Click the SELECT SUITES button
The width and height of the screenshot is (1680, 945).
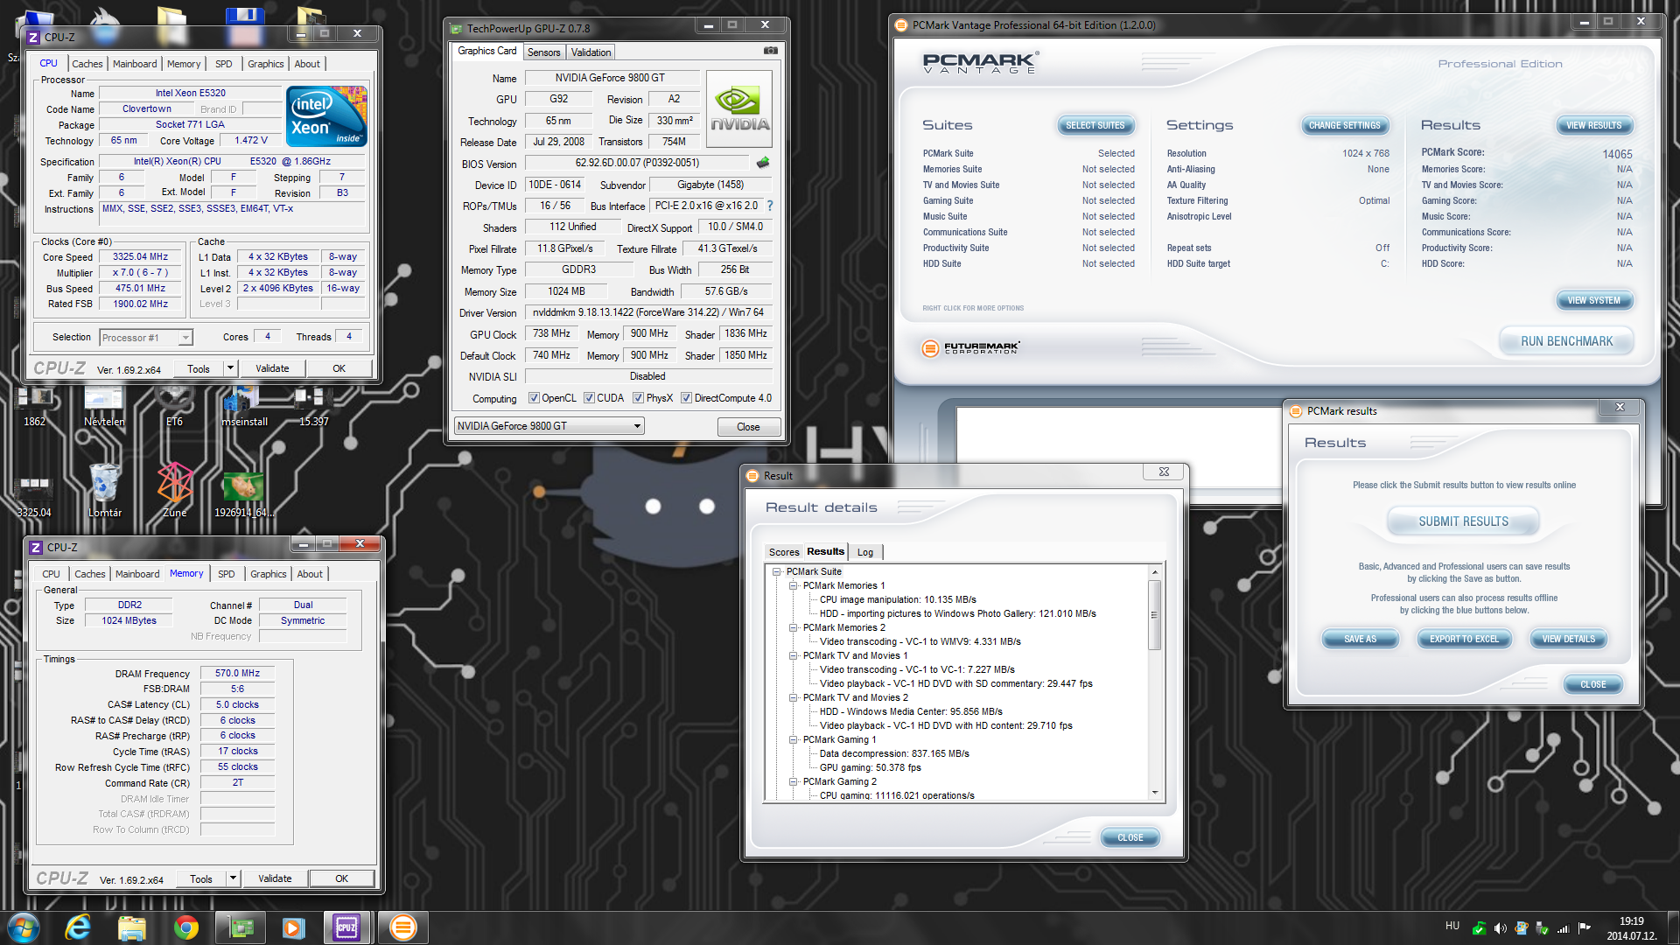(x=1095, y=125)
